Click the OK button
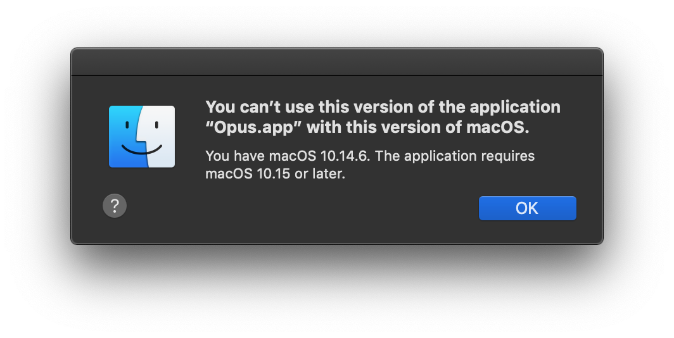Viewport: 674px width, 338px height. [528, 208]
